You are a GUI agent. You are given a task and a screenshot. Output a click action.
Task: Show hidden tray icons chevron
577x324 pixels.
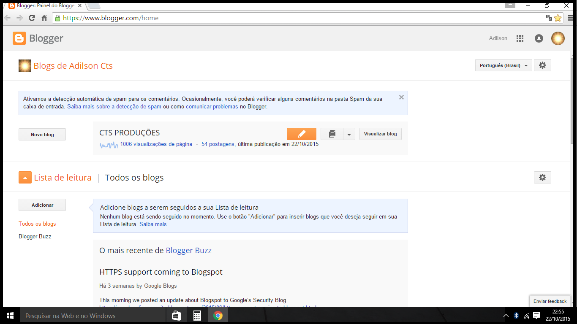[x=506, y=316]
